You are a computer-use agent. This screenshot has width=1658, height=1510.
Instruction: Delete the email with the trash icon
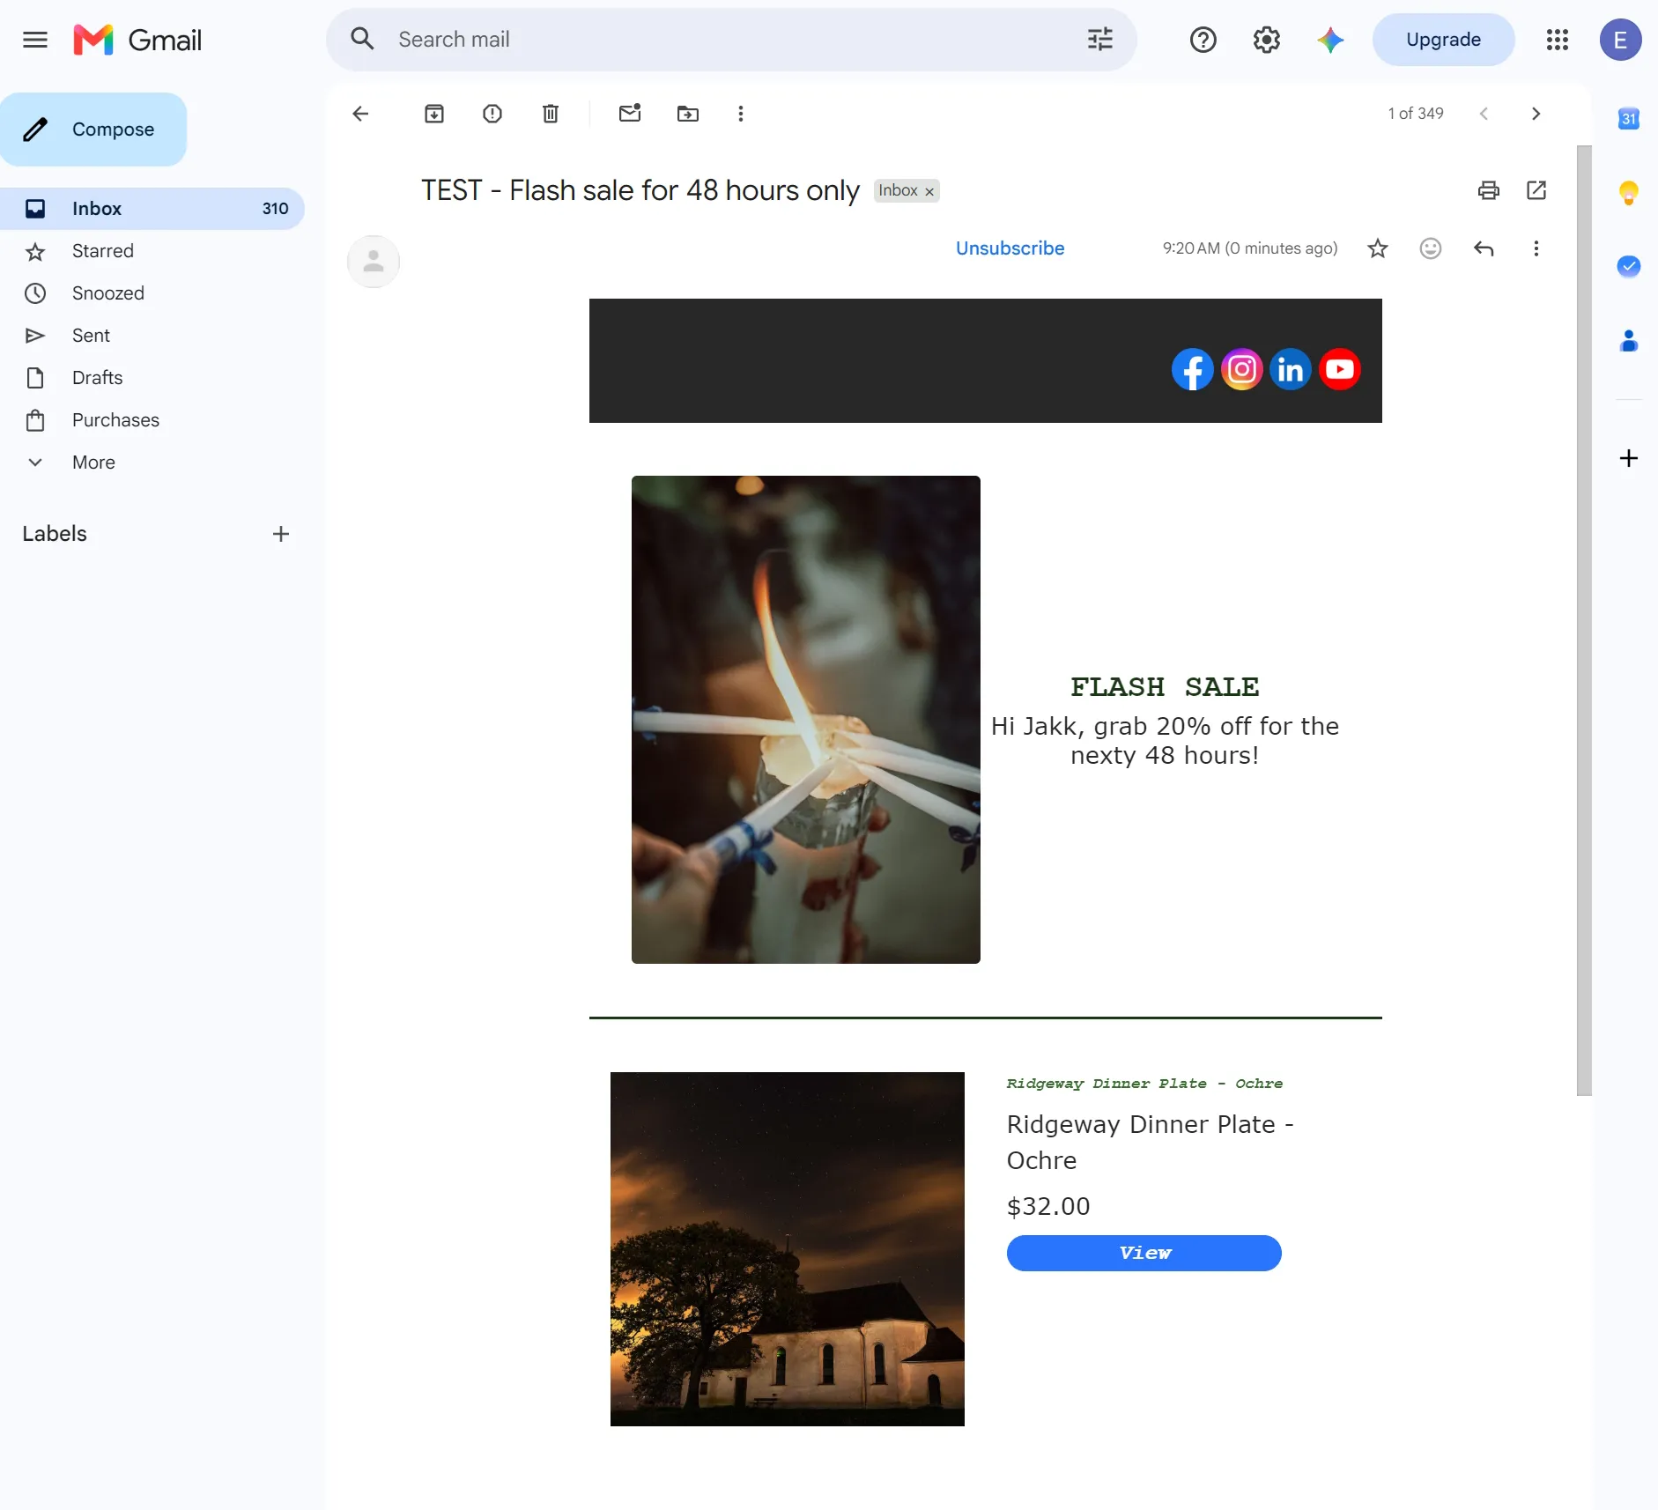(551, 114)
